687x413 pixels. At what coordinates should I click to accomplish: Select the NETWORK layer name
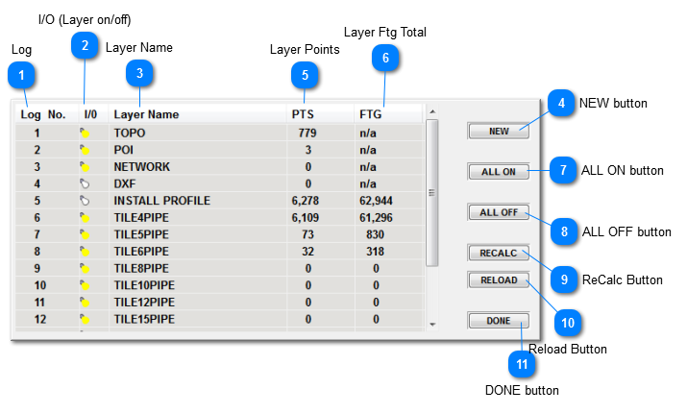(x=141, y=167)
